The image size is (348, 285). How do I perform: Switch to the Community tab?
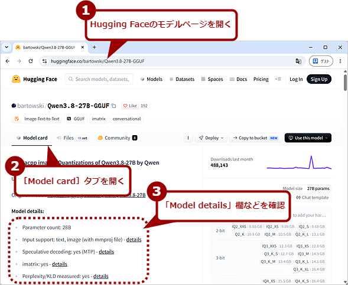118,138
